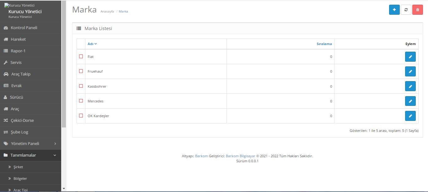Click the Hareket truck icon in sidebar

click(6, 39)
